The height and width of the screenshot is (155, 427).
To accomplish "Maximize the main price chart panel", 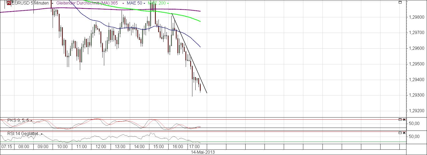I will pos(400,2).
